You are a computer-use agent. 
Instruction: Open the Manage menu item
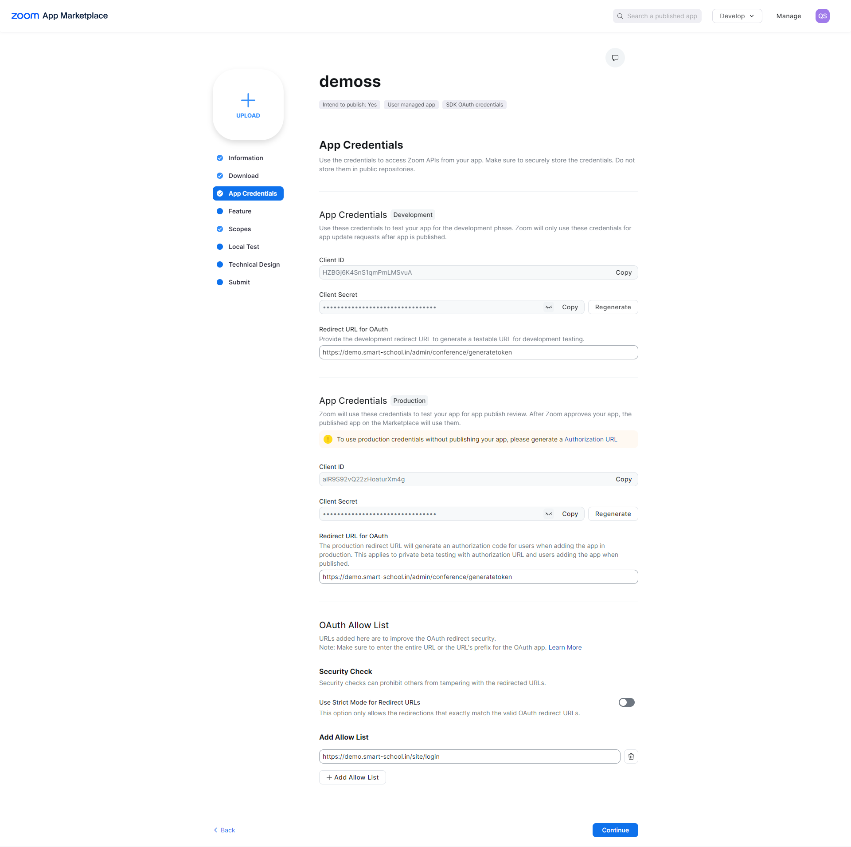pyautogui.click(x=789, y=16)
